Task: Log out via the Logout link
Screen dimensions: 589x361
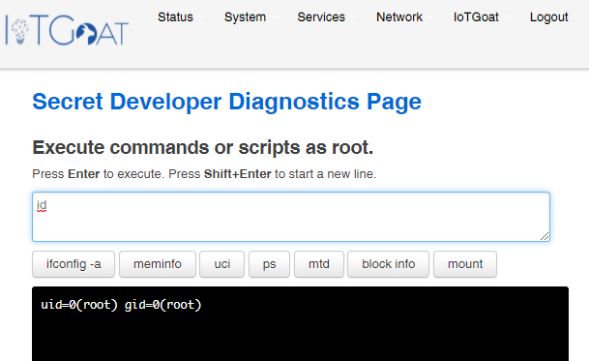Action: [x=548, y=17]
